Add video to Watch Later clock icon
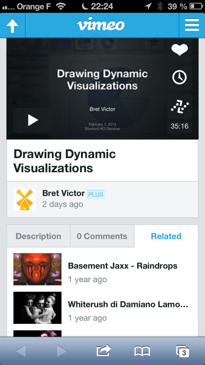This screenshot has width=205, height=365. point(179,78)
